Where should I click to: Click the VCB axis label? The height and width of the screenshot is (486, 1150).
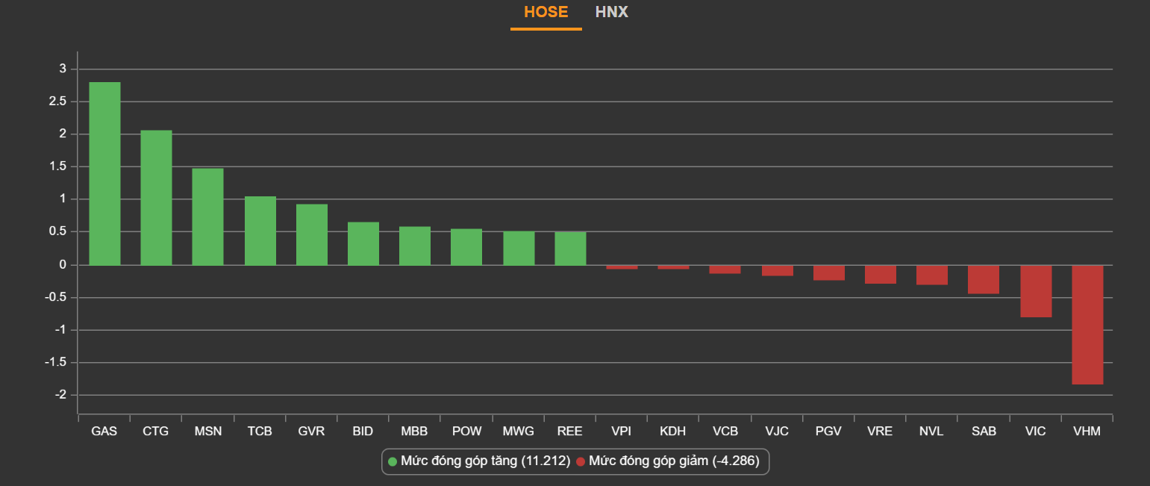tap(725, 432)
